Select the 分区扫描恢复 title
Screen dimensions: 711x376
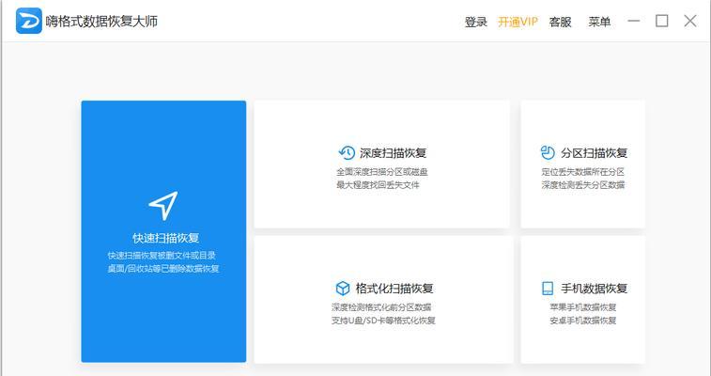pyautogui.click(x=594, y=153)
